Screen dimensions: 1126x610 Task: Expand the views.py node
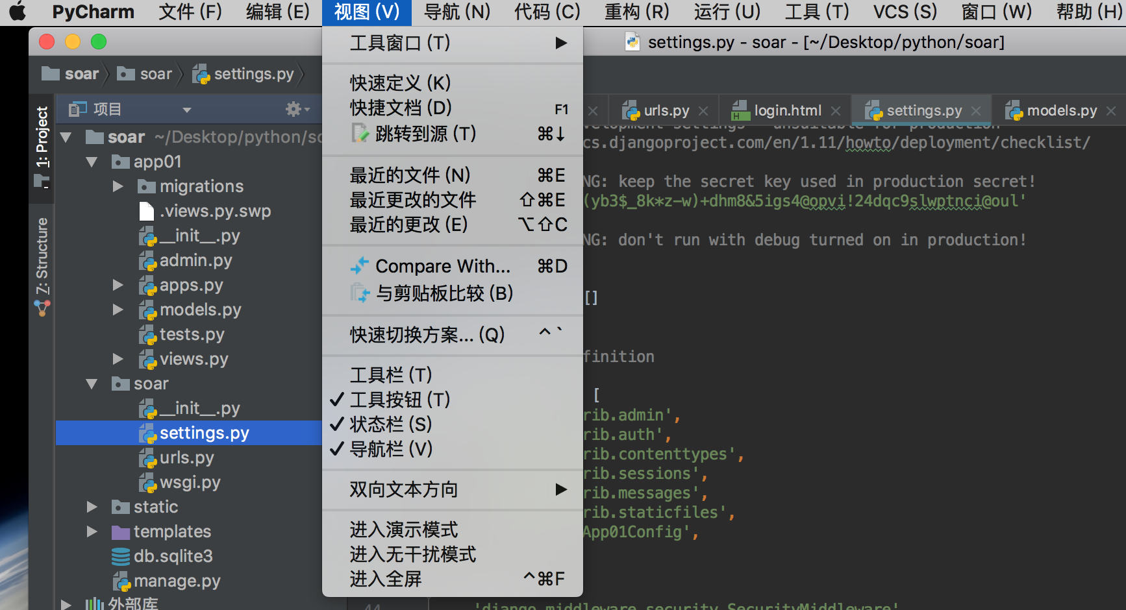[118, 360]
